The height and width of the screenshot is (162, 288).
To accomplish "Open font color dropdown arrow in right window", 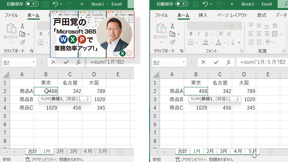I will 224,43.
